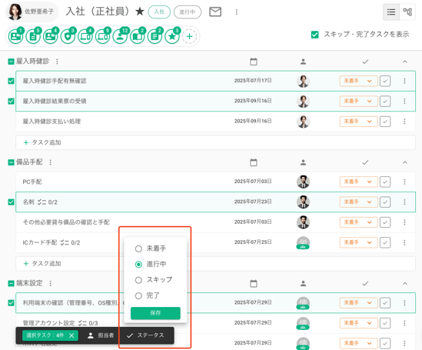Open the more options menu for 雇入時健診 section
The image size is (422, 350).
click(x=57, y=62)
